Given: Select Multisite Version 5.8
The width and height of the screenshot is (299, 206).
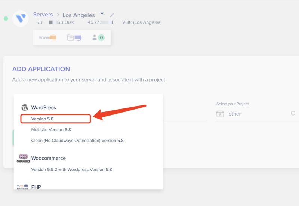Looking at the screenshot, I should [51, 130].
